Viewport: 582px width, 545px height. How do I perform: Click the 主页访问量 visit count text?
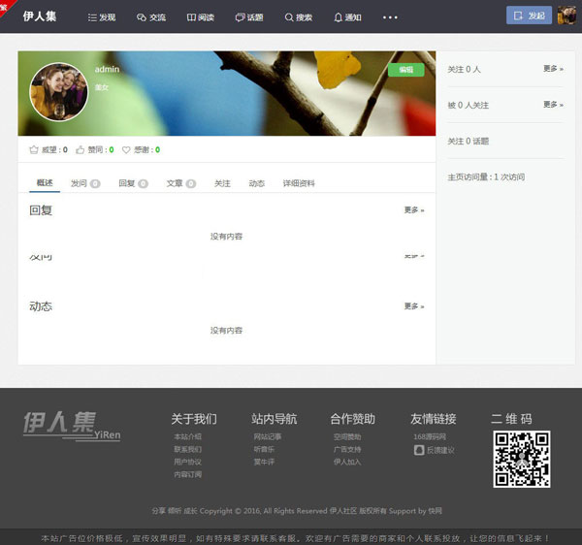click(x=486, y=176)
